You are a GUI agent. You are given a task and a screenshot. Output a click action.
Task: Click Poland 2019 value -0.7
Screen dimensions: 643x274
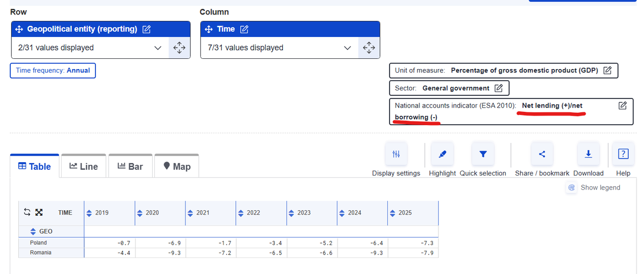[x=110, y=243]
